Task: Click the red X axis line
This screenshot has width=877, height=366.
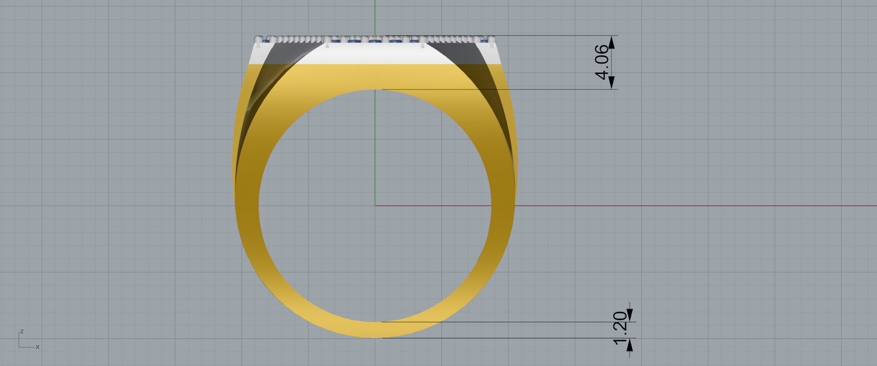Action: pyautogui.click(x=626, y=206)
